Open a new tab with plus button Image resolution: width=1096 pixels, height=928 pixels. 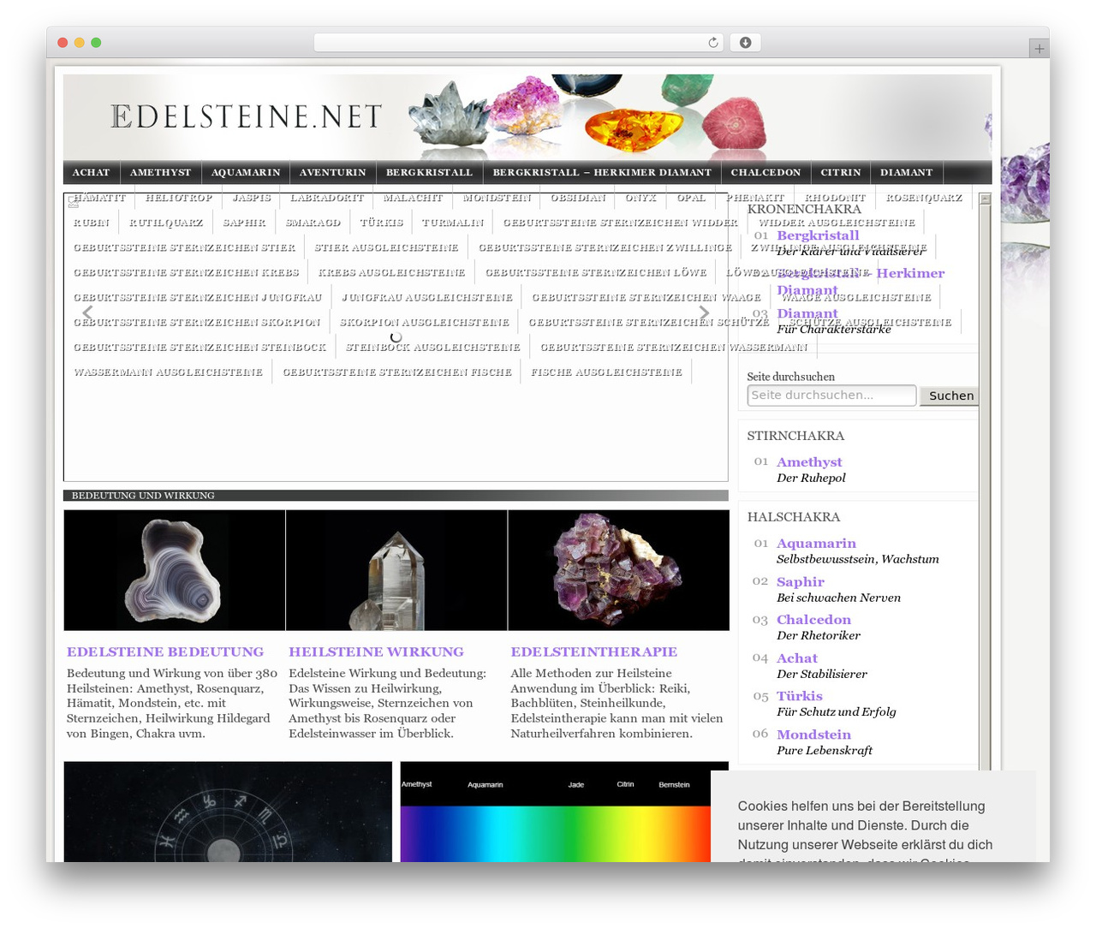(x=1039, y=49)
